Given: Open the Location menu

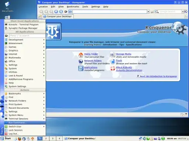Looking at the screenshot, I should point(43,7).
